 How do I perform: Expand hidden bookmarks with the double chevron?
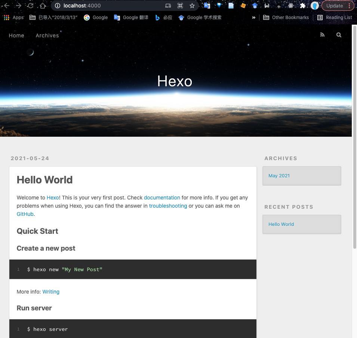tap(253, 18)
